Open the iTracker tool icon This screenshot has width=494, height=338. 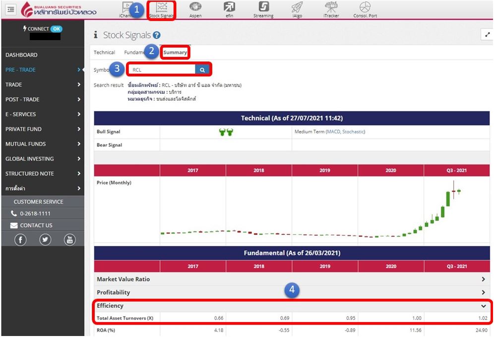(331, 9)
